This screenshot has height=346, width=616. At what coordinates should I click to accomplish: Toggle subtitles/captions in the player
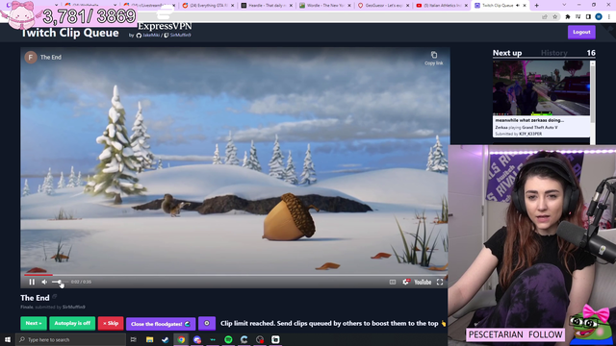[x=393, y=282]
